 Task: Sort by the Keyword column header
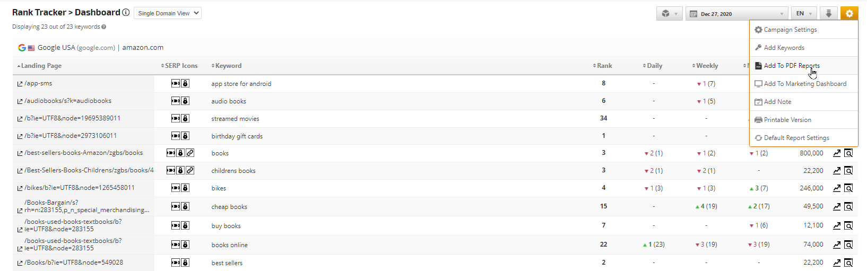pyautogui.click(x=228, y=66)
